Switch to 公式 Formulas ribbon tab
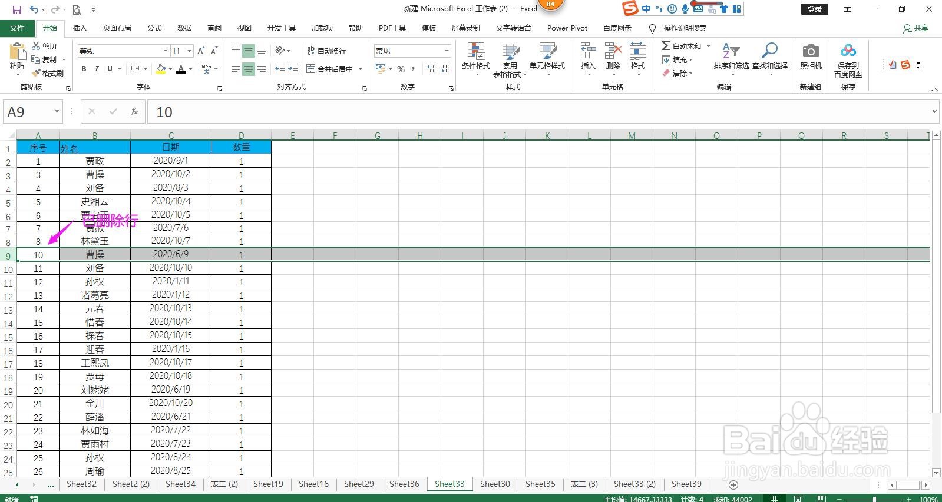 154,28
